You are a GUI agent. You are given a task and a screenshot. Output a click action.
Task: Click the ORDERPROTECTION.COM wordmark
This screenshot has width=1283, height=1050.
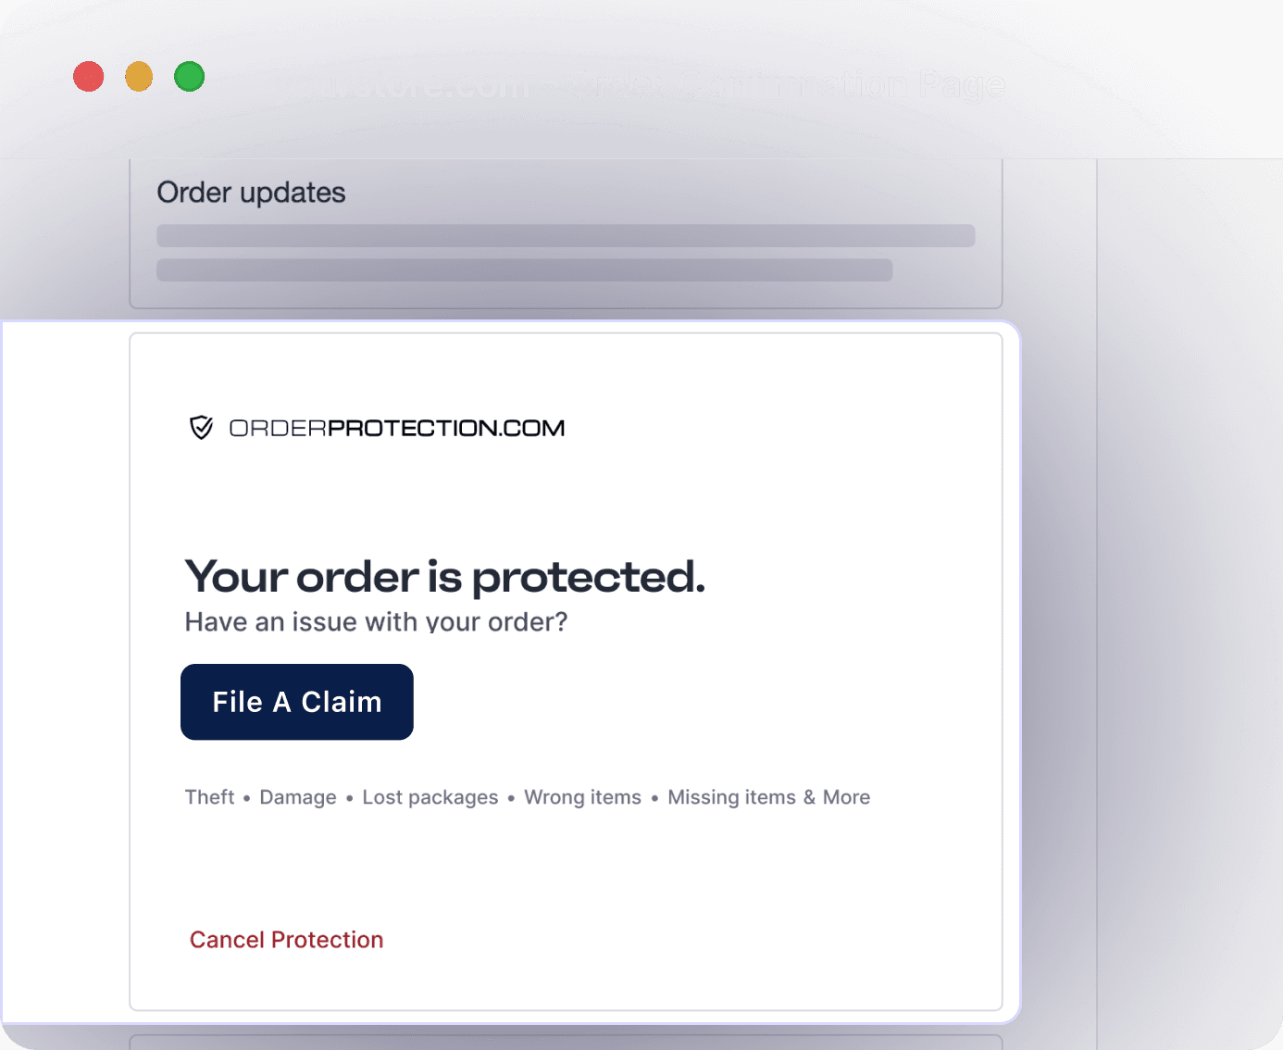pos(397,427)
